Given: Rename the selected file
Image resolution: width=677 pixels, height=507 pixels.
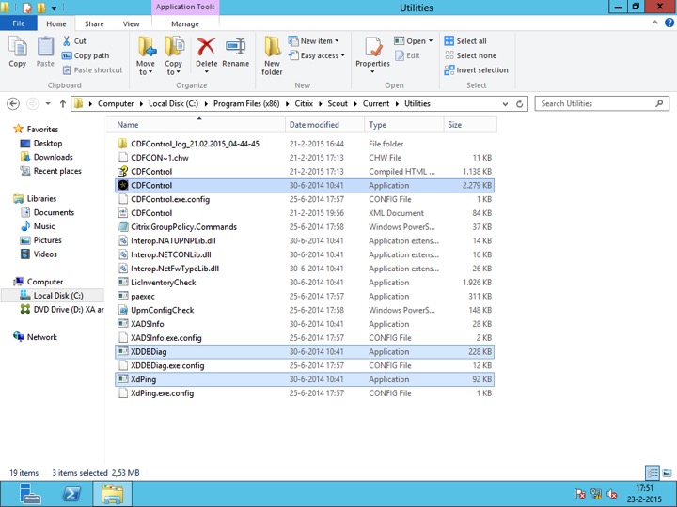Looking at the screenshot, I should click(x=236, y=52).
